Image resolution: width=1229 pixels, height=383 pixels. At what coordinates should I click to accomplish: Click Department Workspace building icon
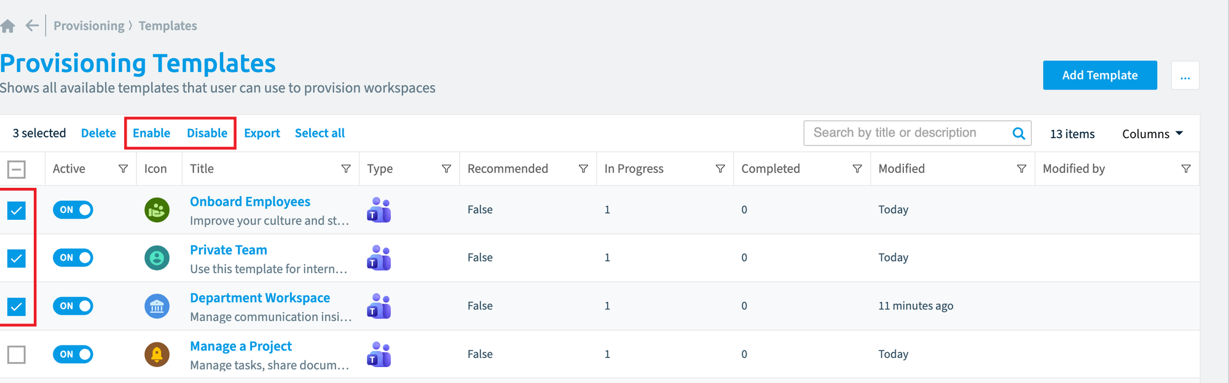coord(157,306)
